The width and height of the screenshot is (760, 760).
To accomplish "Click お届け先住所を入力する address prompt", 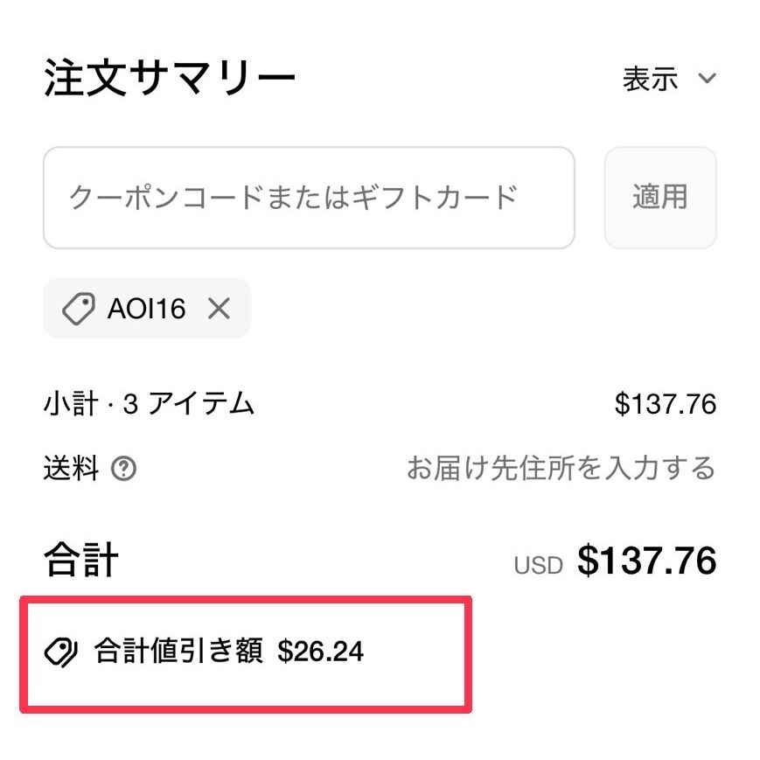I will [561, 468].
